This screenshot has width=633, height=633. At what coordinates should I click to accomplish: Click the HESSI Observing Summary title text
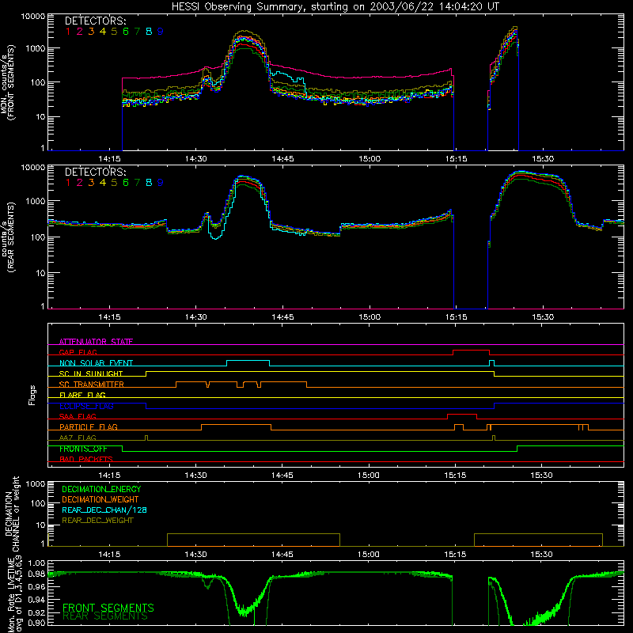point(335,6)
